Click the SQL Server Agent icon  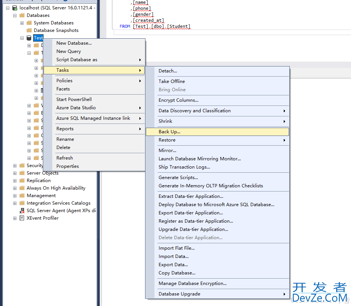pos(22,211)
